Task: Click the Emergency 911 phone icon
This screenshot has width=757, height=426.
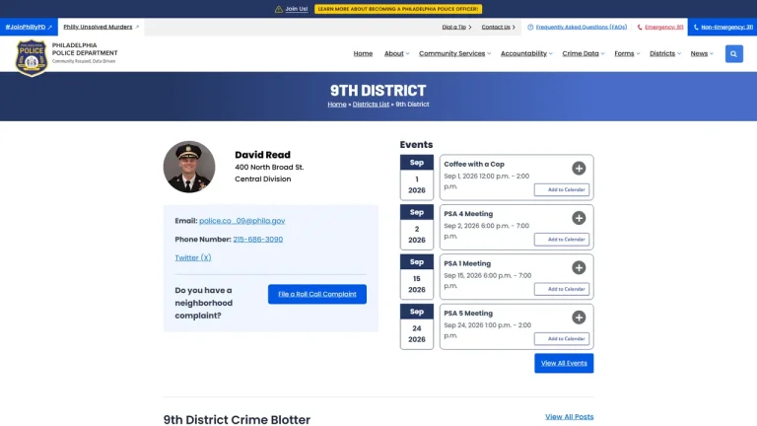Action: [x=640, y=27]
